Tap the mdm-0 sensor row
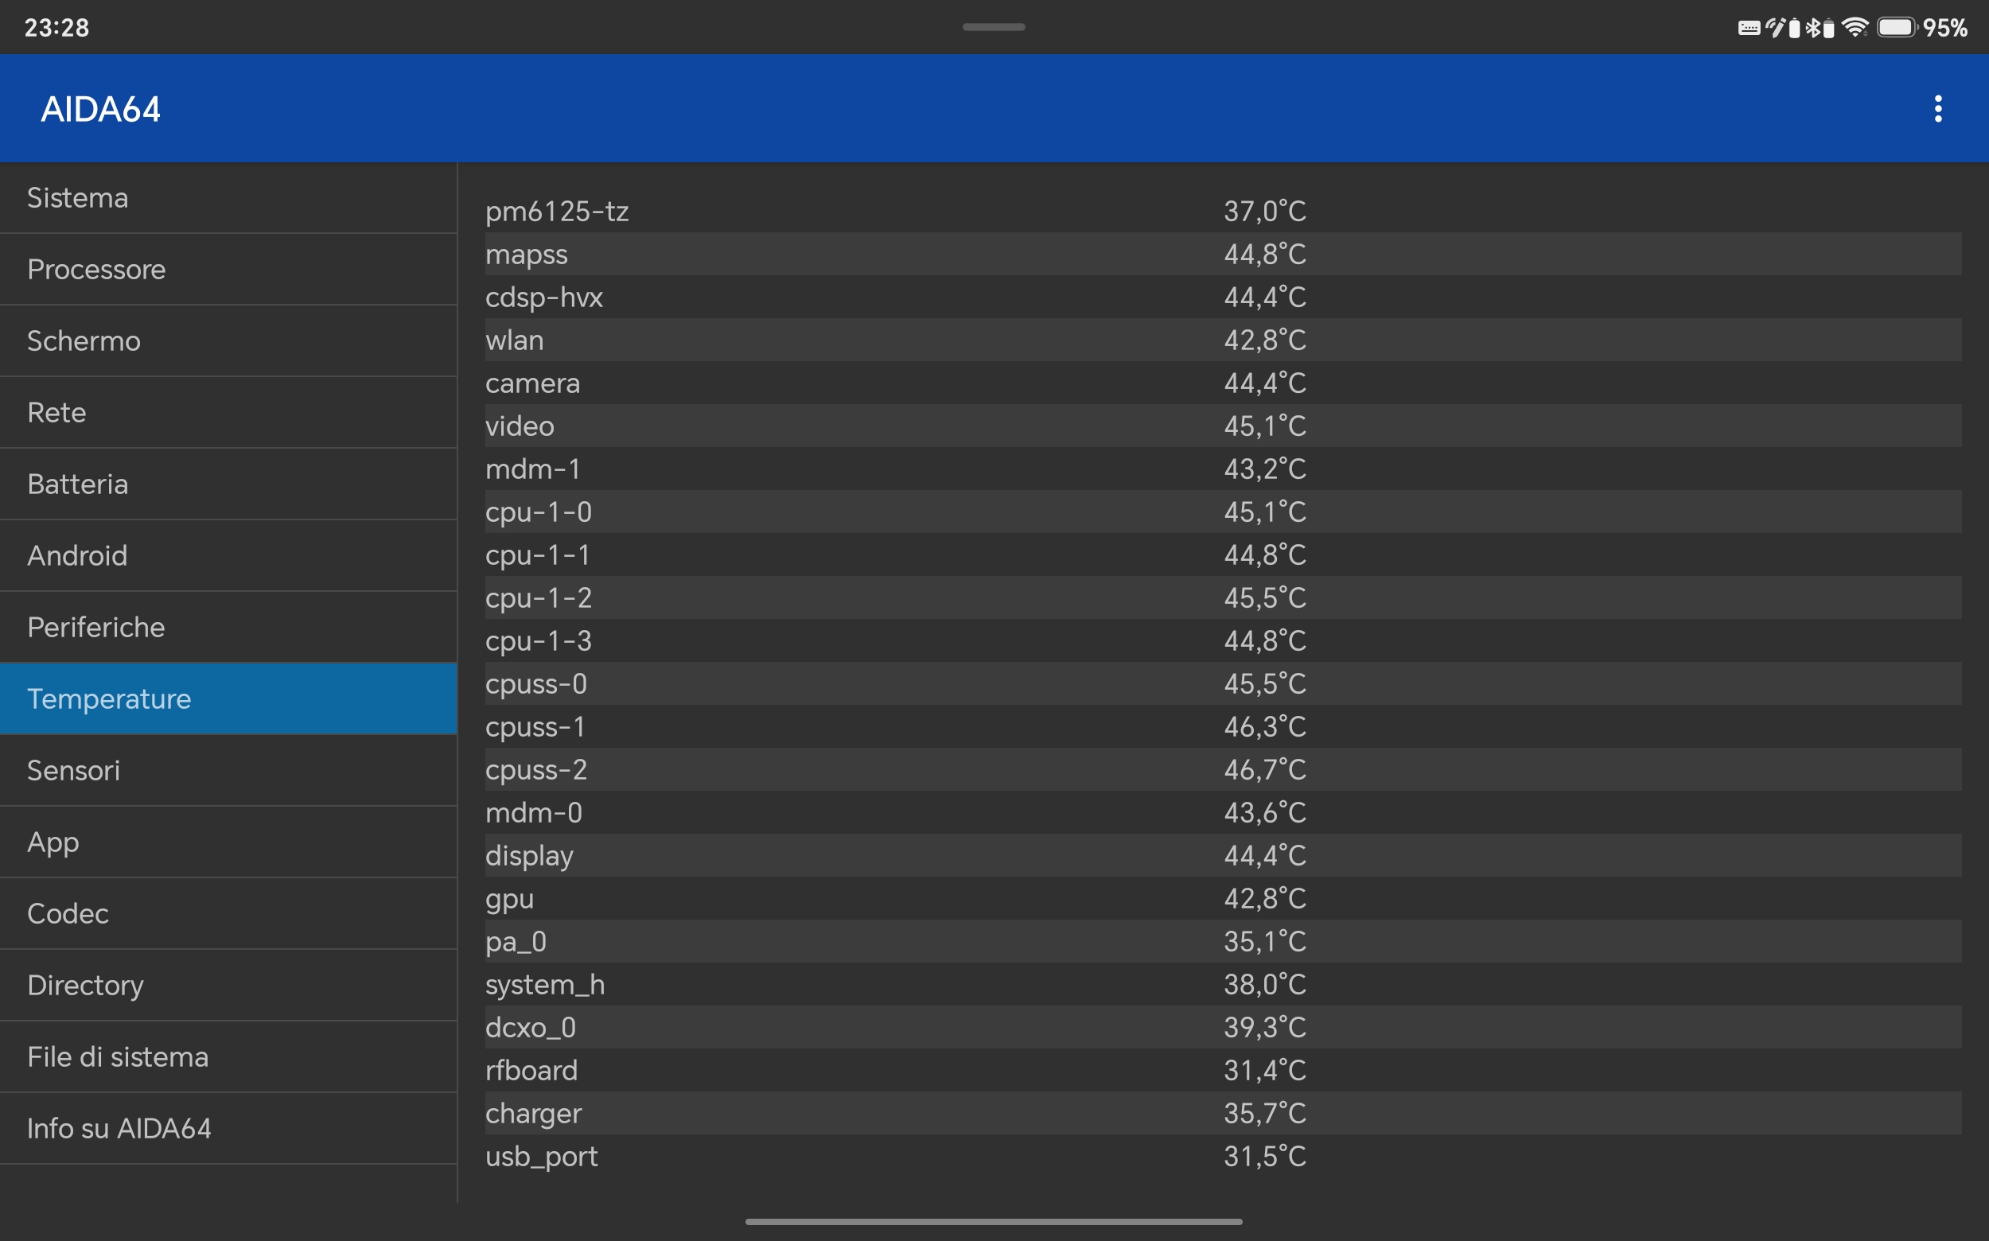This screenshot has height=1241, width=1989. (x=1223, y=812)
